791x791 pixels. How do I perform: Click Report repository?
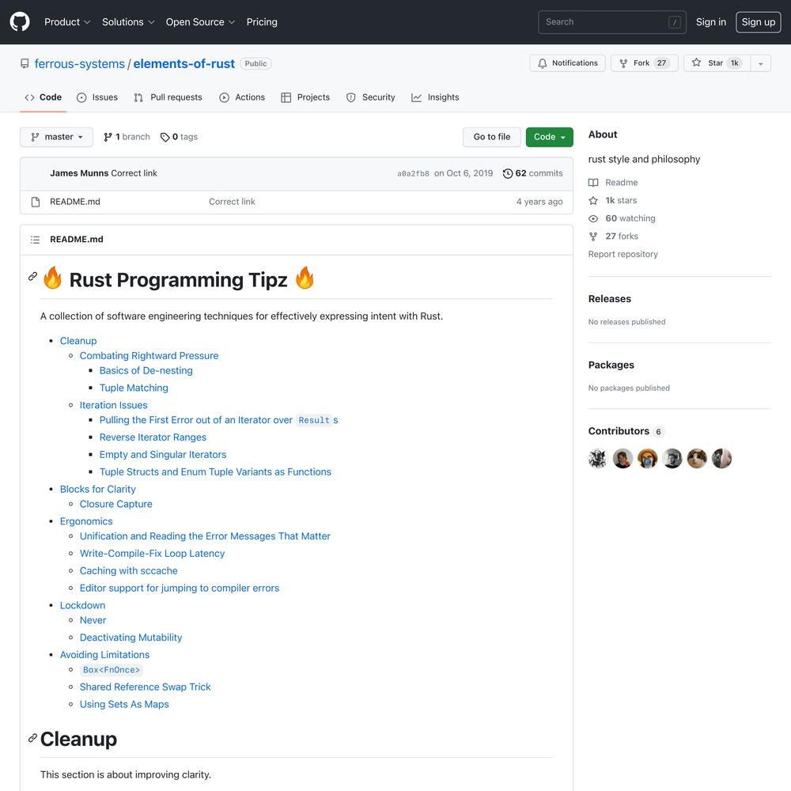coord(623,254)
